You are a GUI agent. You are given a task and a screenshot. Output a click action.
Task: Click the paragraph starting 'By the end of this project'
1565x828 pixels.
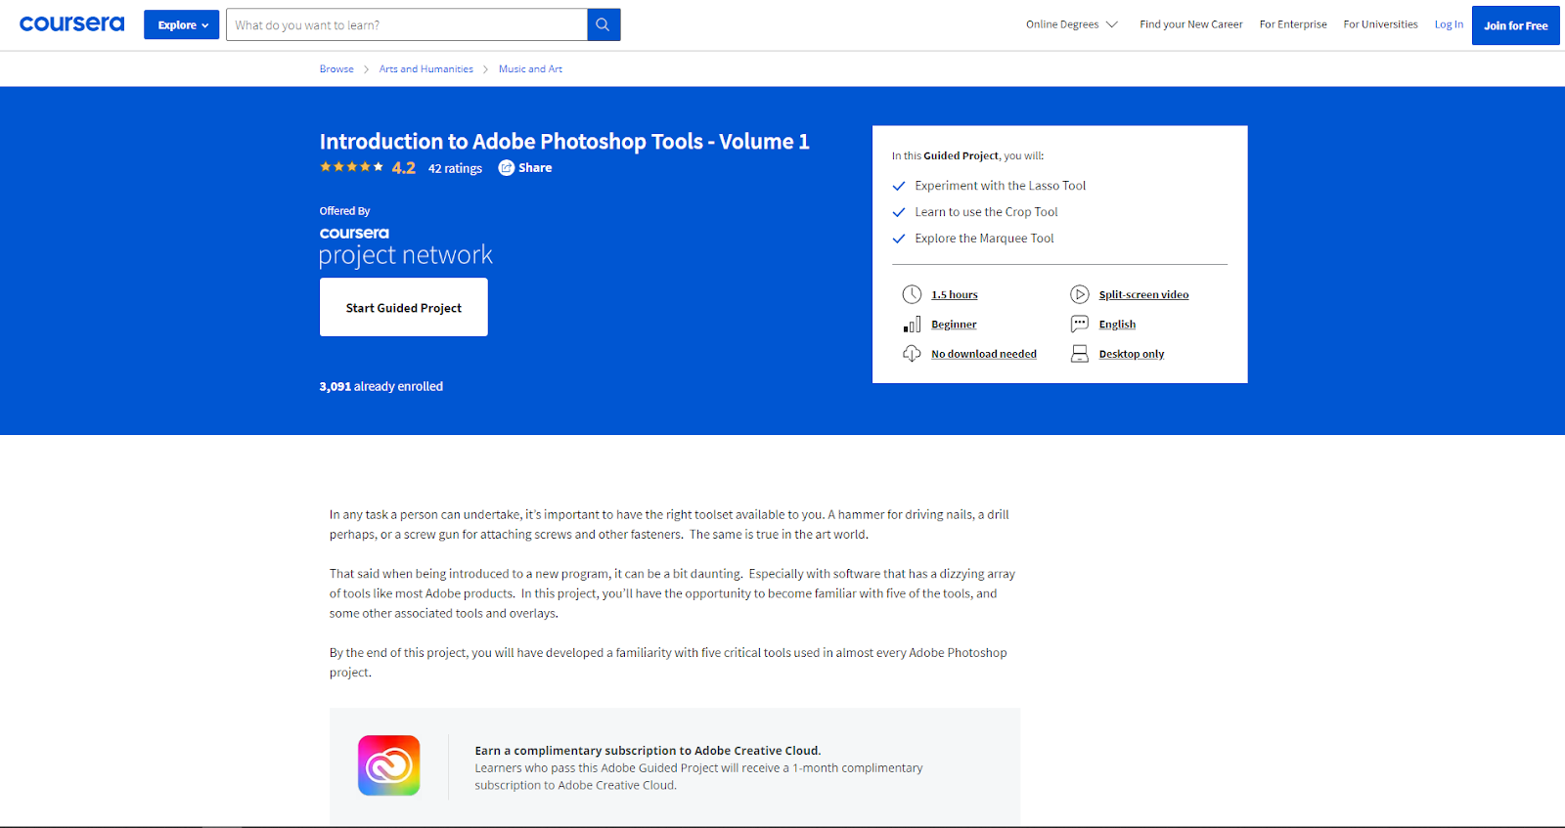668,663
